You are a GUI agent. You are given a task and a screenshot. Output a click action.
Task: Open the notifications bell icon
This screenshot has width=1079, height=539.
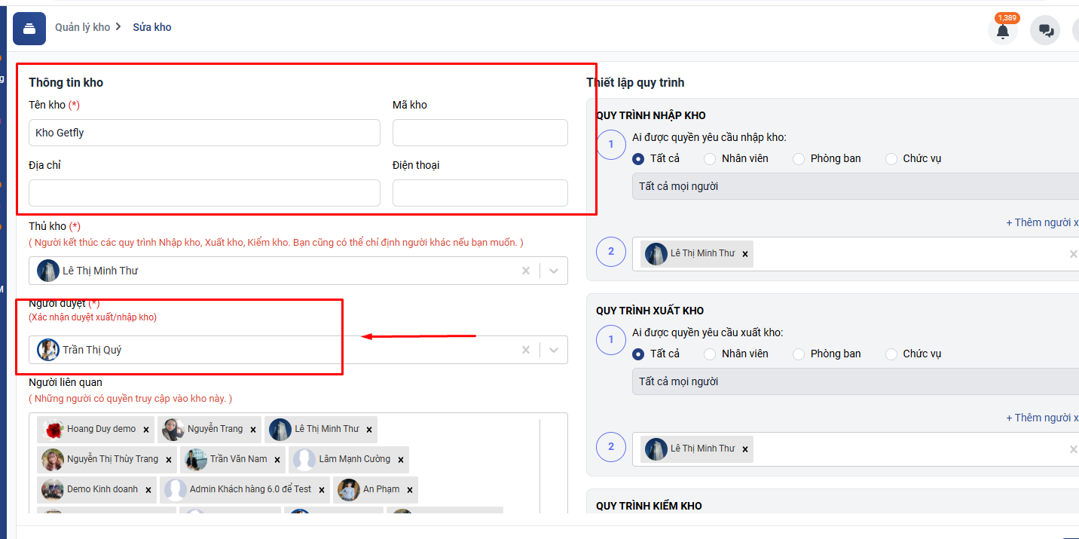(x=1002, y=31)
